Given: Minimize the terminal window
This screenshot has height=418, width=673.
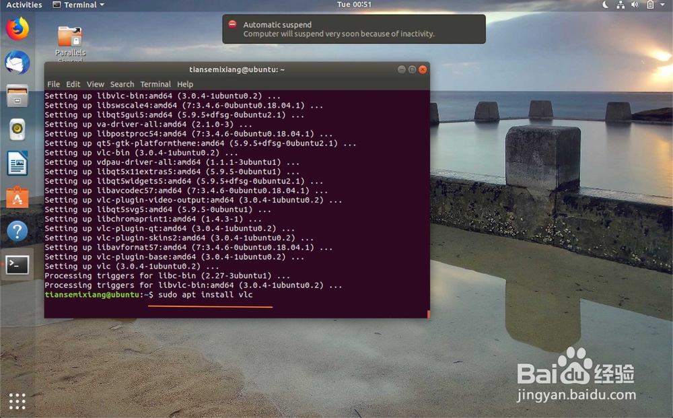Looking at the screenshot, I should (x=401, y=69).
